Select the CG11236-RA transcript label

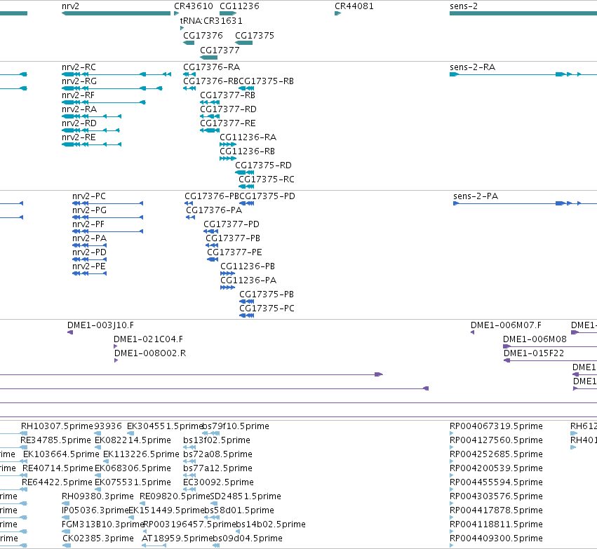coord(248,137)
